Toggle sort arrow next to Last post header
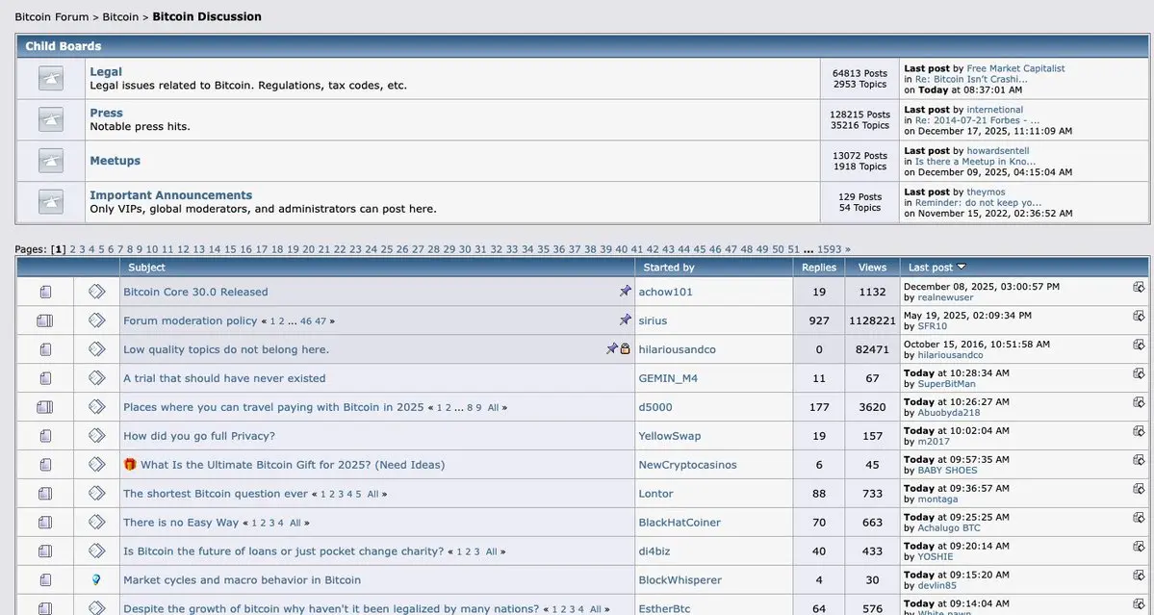 pos(962,267)
